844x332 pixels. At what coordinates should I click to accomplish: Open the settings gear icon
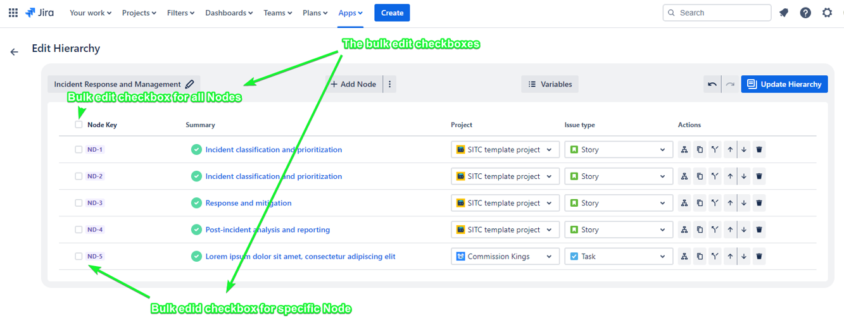point(827,13)
